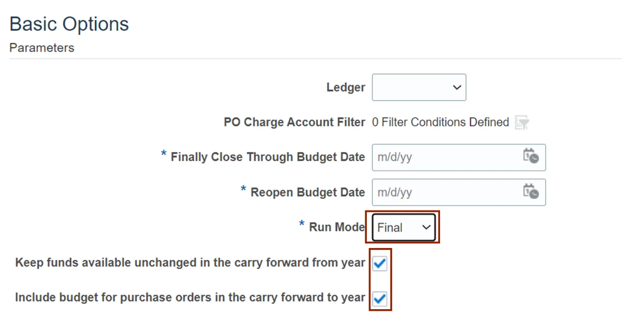This screenshot has width=622, height=322.
Task: Click the PO Charge Account Filter icon
Action: coord(522,123)
